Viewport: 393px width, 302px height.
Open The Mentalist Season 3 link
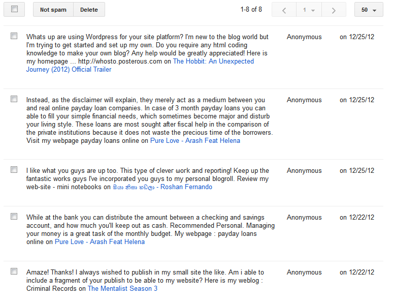[122, 289]
